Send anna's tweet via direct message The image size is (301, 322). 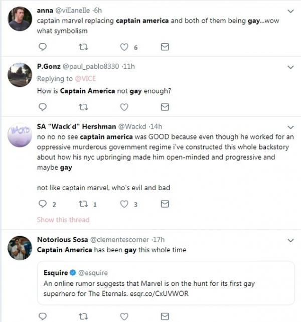165,47
